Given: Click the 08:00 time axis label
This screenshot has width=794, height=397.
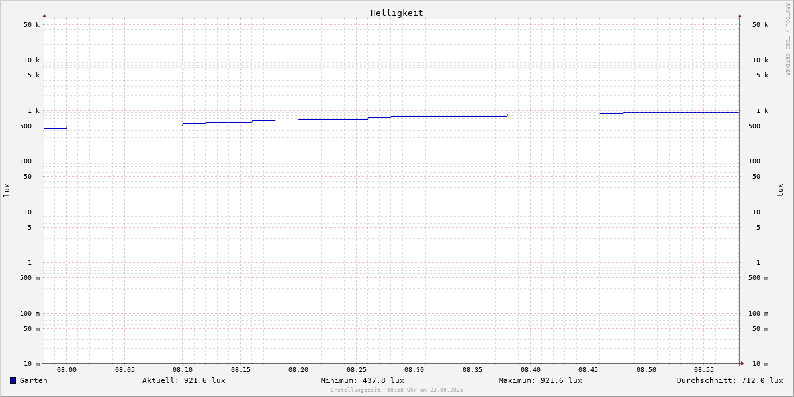Looking at the screenshot, I should pyautogui.click(x=67, y=370).
